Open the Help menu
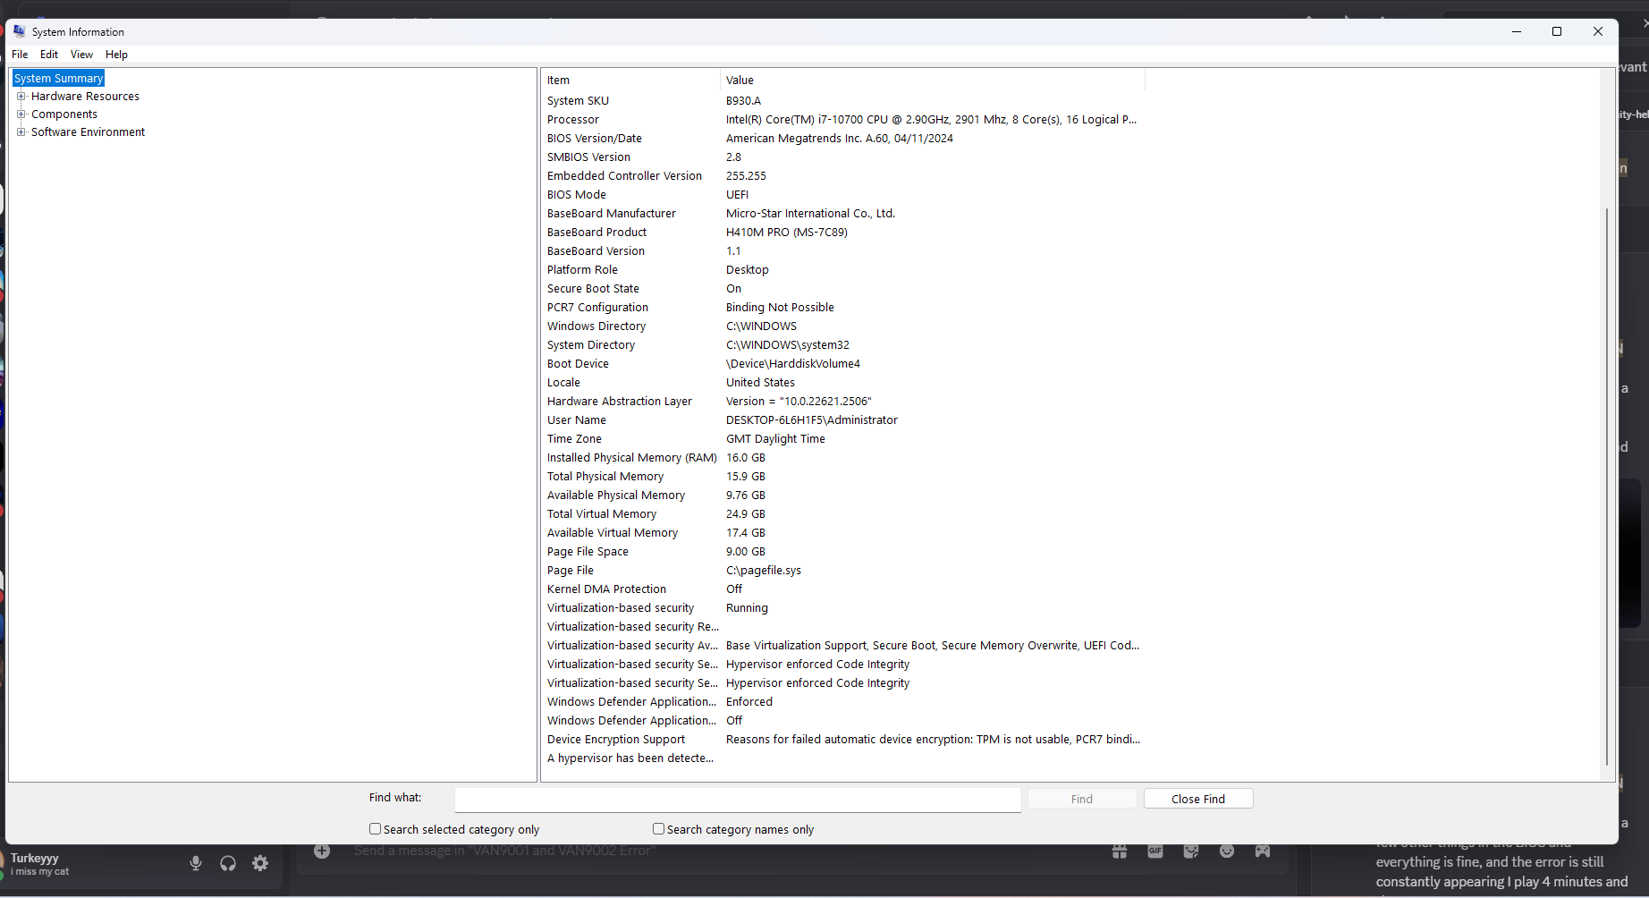The image size is (1649, 898). click(x=117, y=55)
